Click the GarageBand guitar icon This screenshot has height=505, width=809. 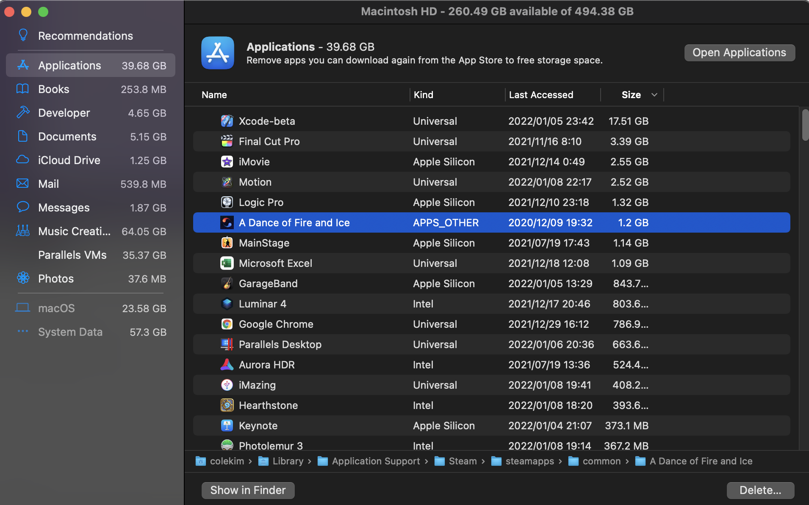pos(227,284)
